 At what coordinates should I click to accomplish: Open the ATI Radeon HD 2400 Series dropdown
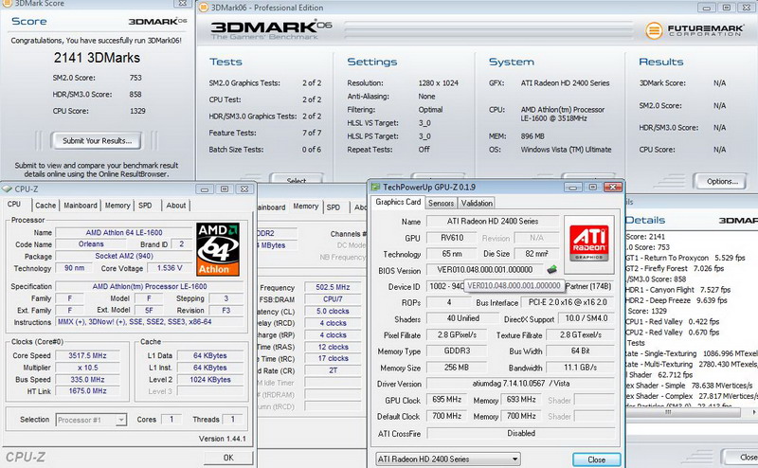point(448,459)
